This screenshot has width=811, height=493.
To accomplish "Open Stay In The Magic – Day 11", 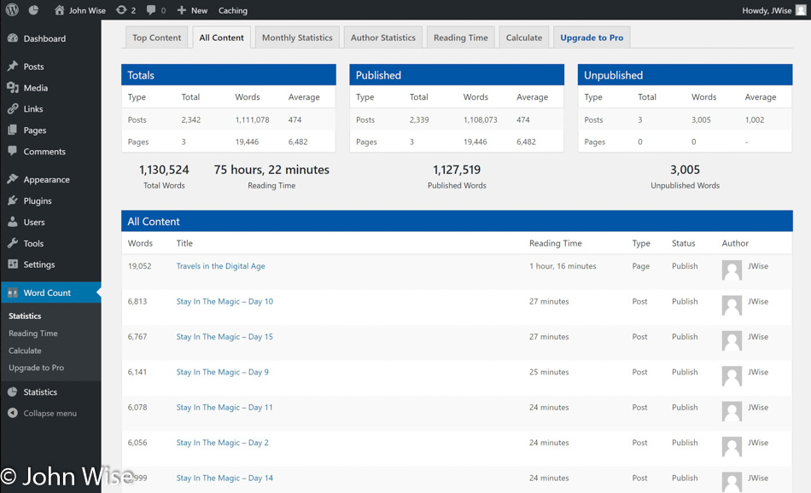I will (x=225, y=407).
